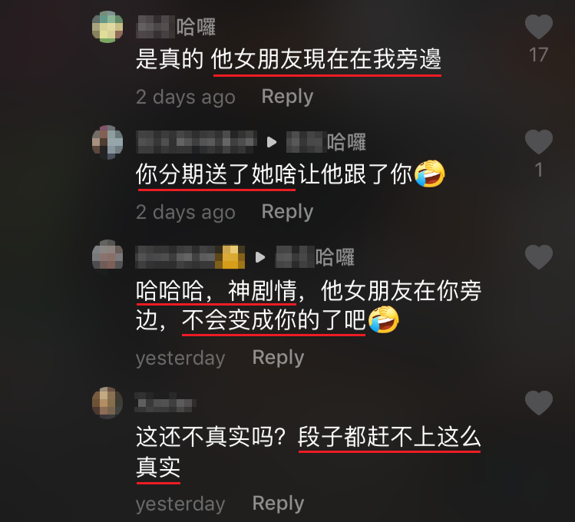The width and height of the screenshot is (575, 522).
Task: Open the third comment author's username
Action: (190, 257)
